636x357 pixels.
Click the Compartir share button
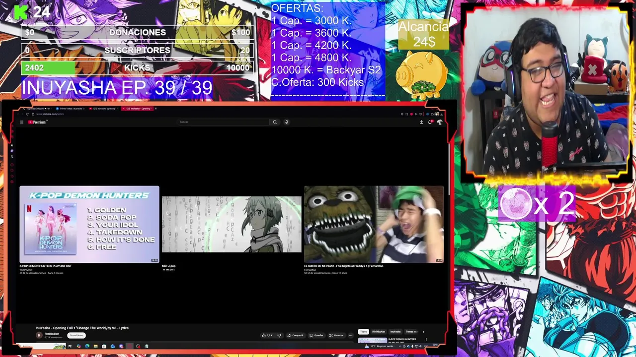coord(296,335)
